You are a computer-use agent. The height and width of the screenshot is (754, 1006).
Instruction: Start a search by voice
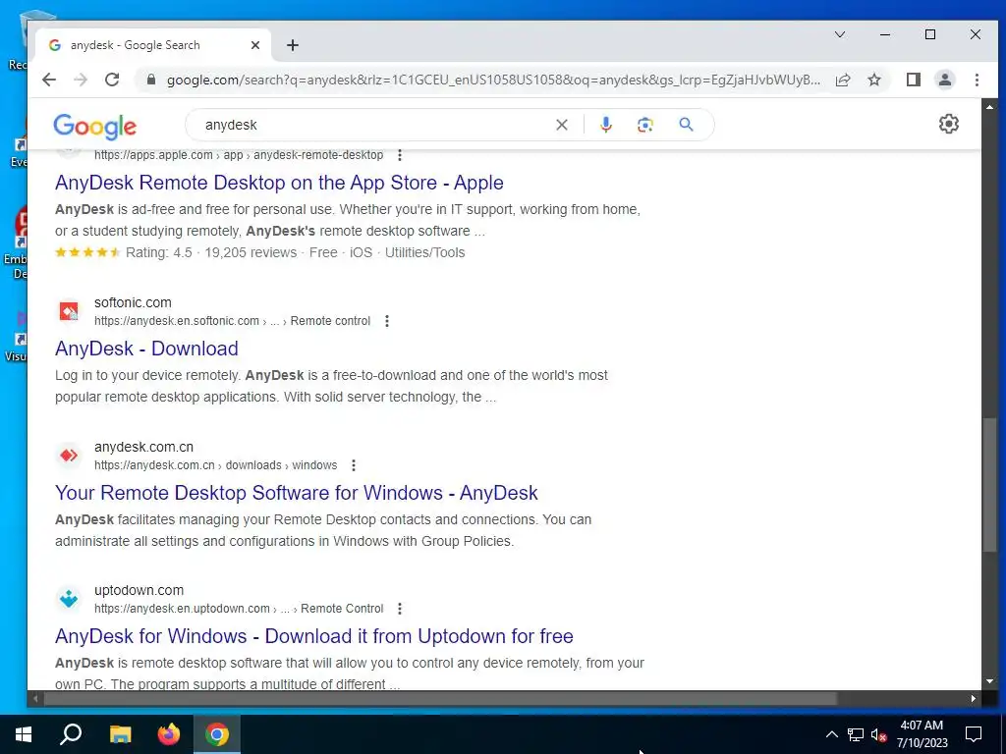[605, 125]
